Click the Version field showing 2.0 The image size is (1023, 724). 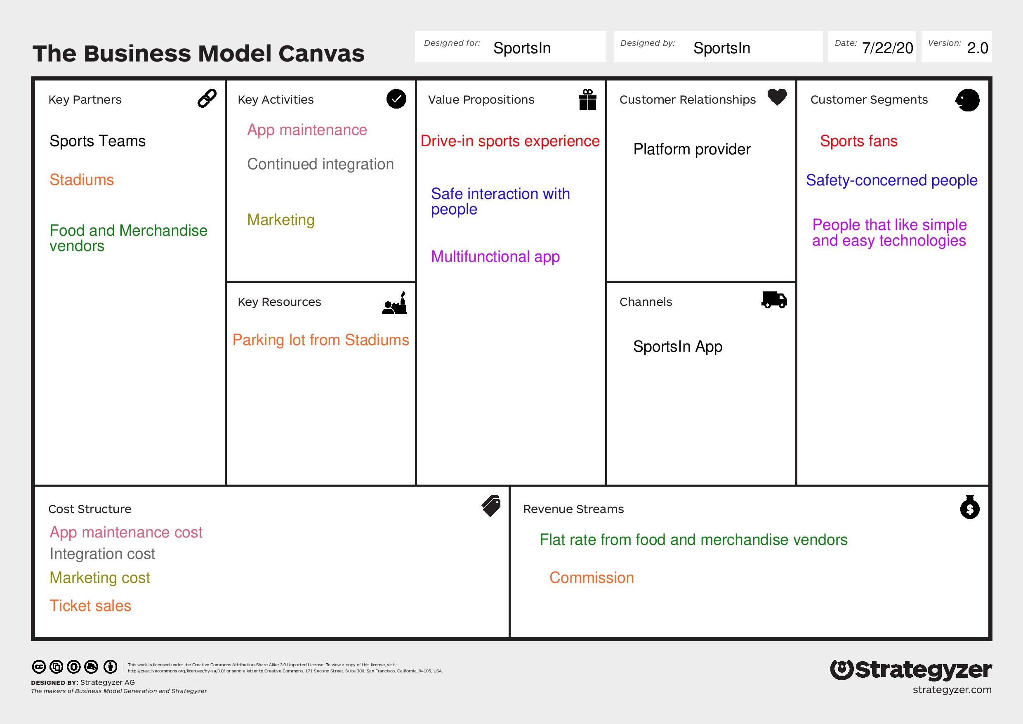(957, 47)
